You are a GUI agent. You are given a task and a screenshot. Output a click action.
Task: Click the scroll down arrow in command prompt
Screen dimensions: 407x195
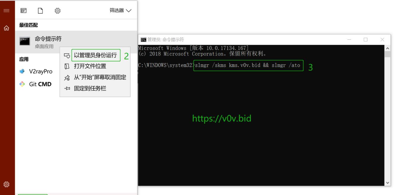(x=387, y=183)
